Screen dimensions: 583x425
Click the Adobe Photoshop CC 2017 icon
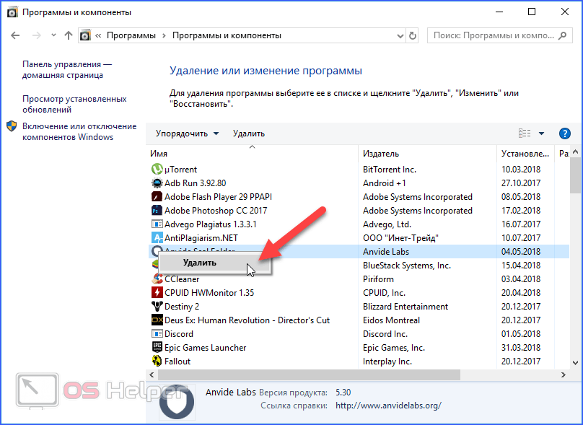tap(157, 211)
